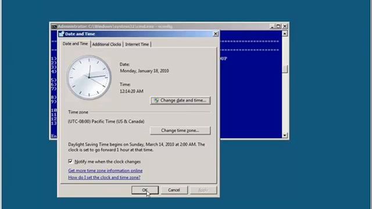Minimize the Administrator cmd window
This screenshot has width=372, height=209.
pos(272,26)
